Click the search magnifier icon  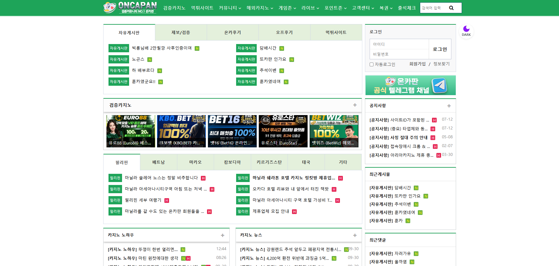(x=451, y=8)
